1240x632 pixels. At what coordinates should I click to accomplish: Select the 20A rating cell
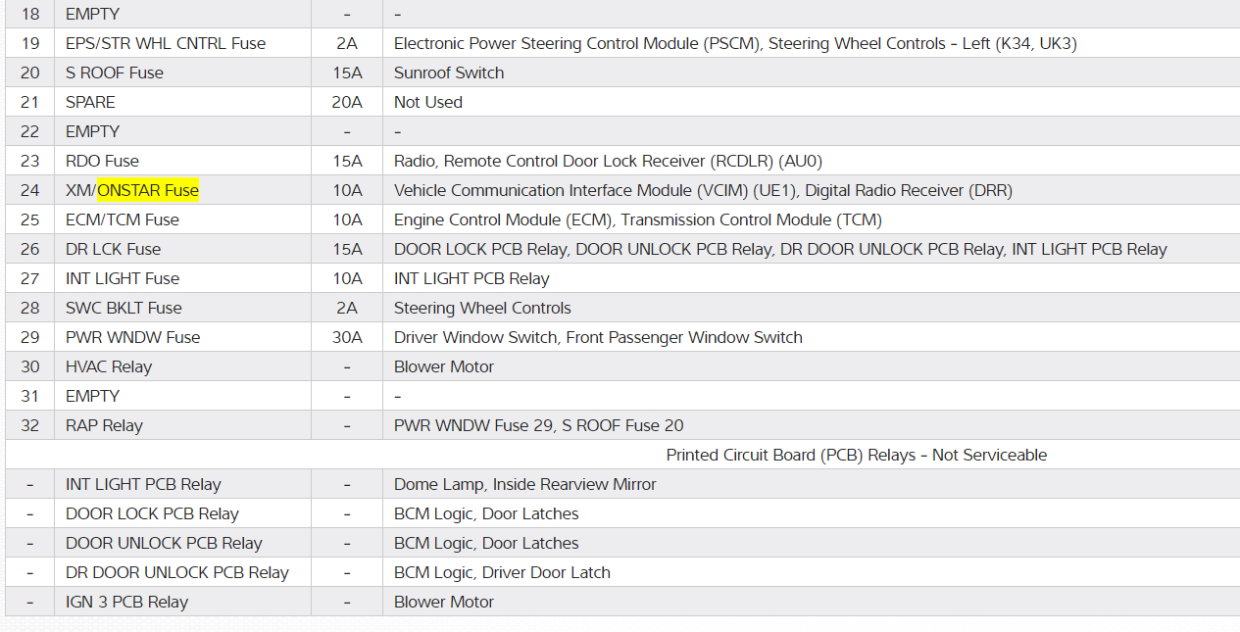[x=347, y=102]
